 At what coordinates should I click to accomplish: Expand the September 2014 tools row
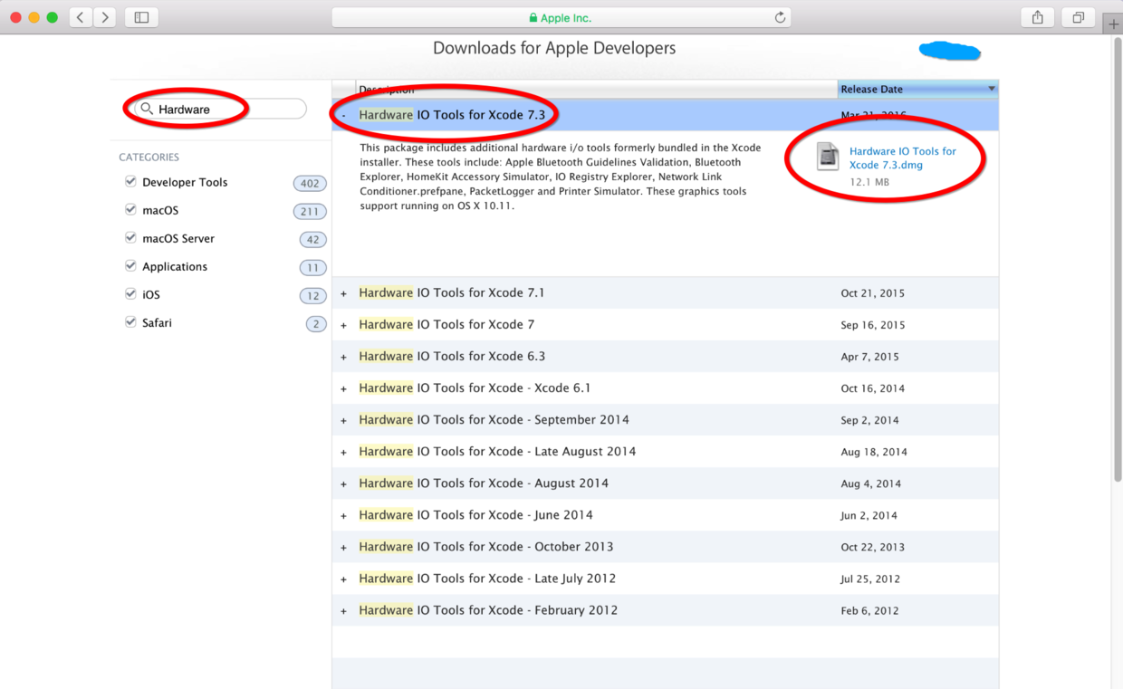(x=344, y=420)
